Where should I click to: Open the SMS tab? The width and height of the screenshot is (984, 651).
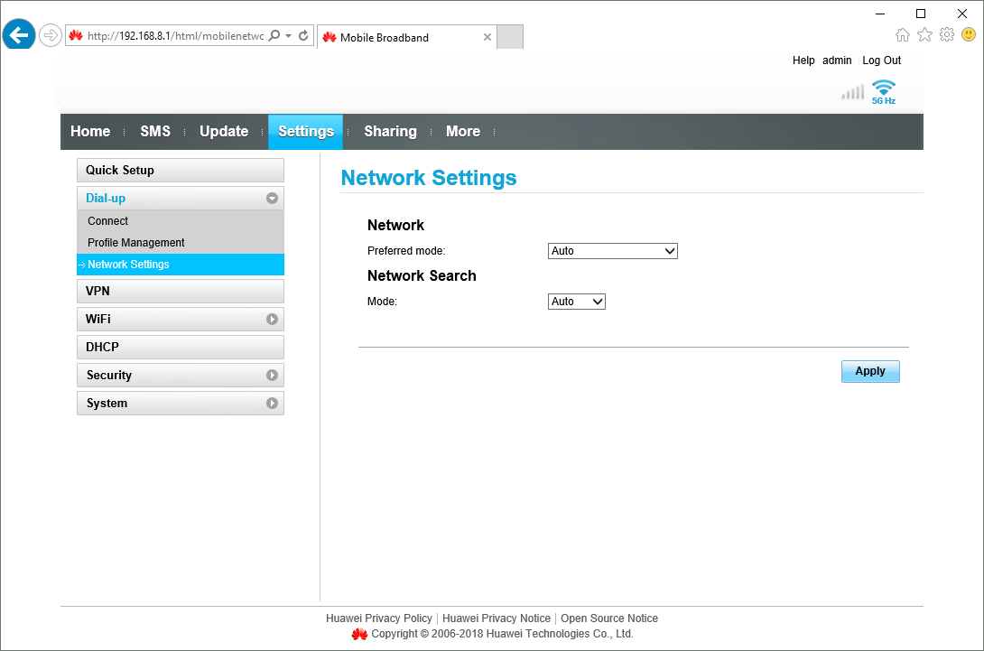point(155,131)
